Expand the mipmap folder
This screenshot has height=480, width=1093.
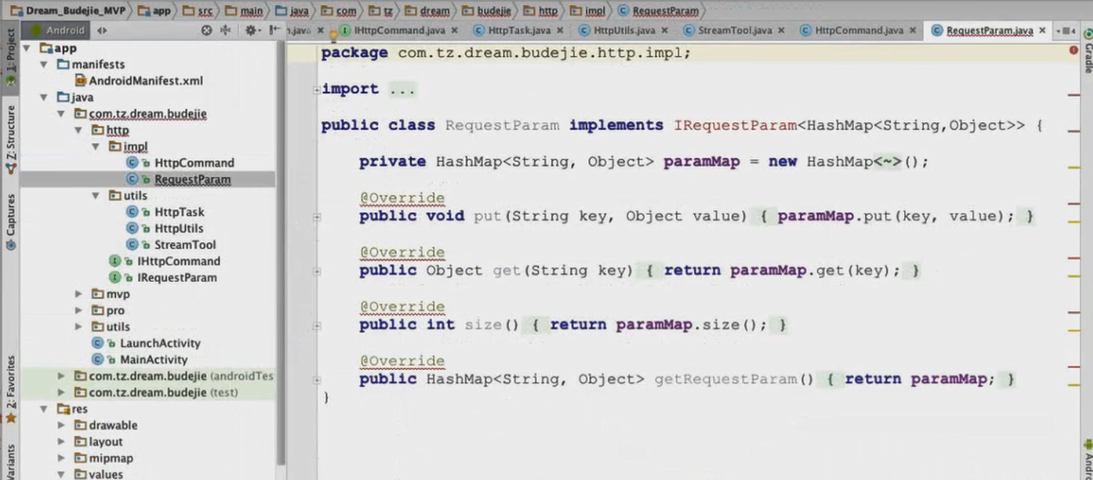point(61,458)
